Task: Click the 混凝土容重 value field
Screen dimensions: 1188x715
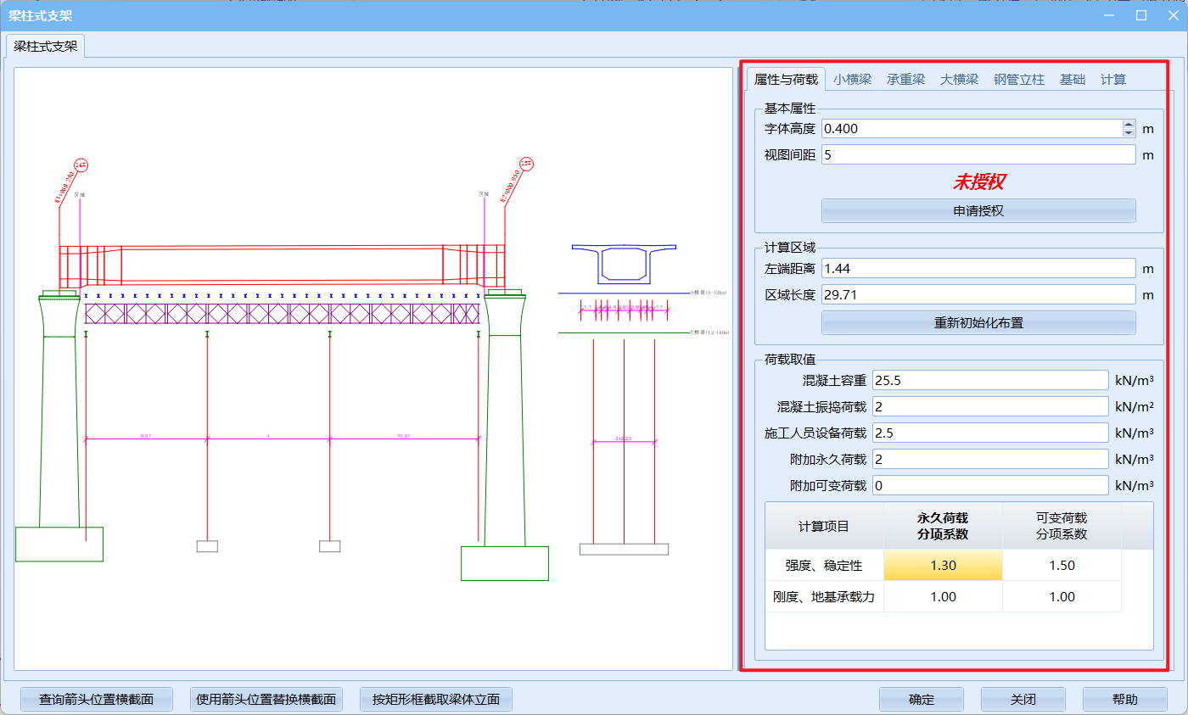Action: pos(989,380)
